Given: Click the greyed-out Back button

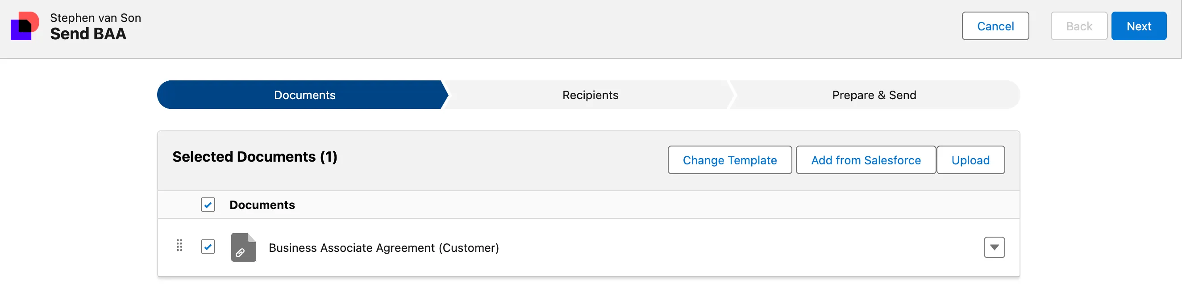Looking at the screenshot, I should pyautogui.click(x=1079, y=26).
